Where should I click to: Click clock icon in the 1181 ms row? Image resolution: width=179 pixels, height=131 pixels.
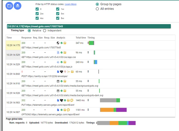coord(68,110)
